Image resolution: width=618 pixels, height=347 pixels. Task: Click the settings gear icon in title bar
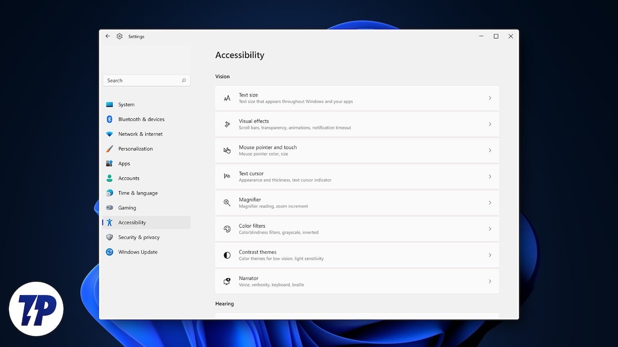tap(119, 36)
